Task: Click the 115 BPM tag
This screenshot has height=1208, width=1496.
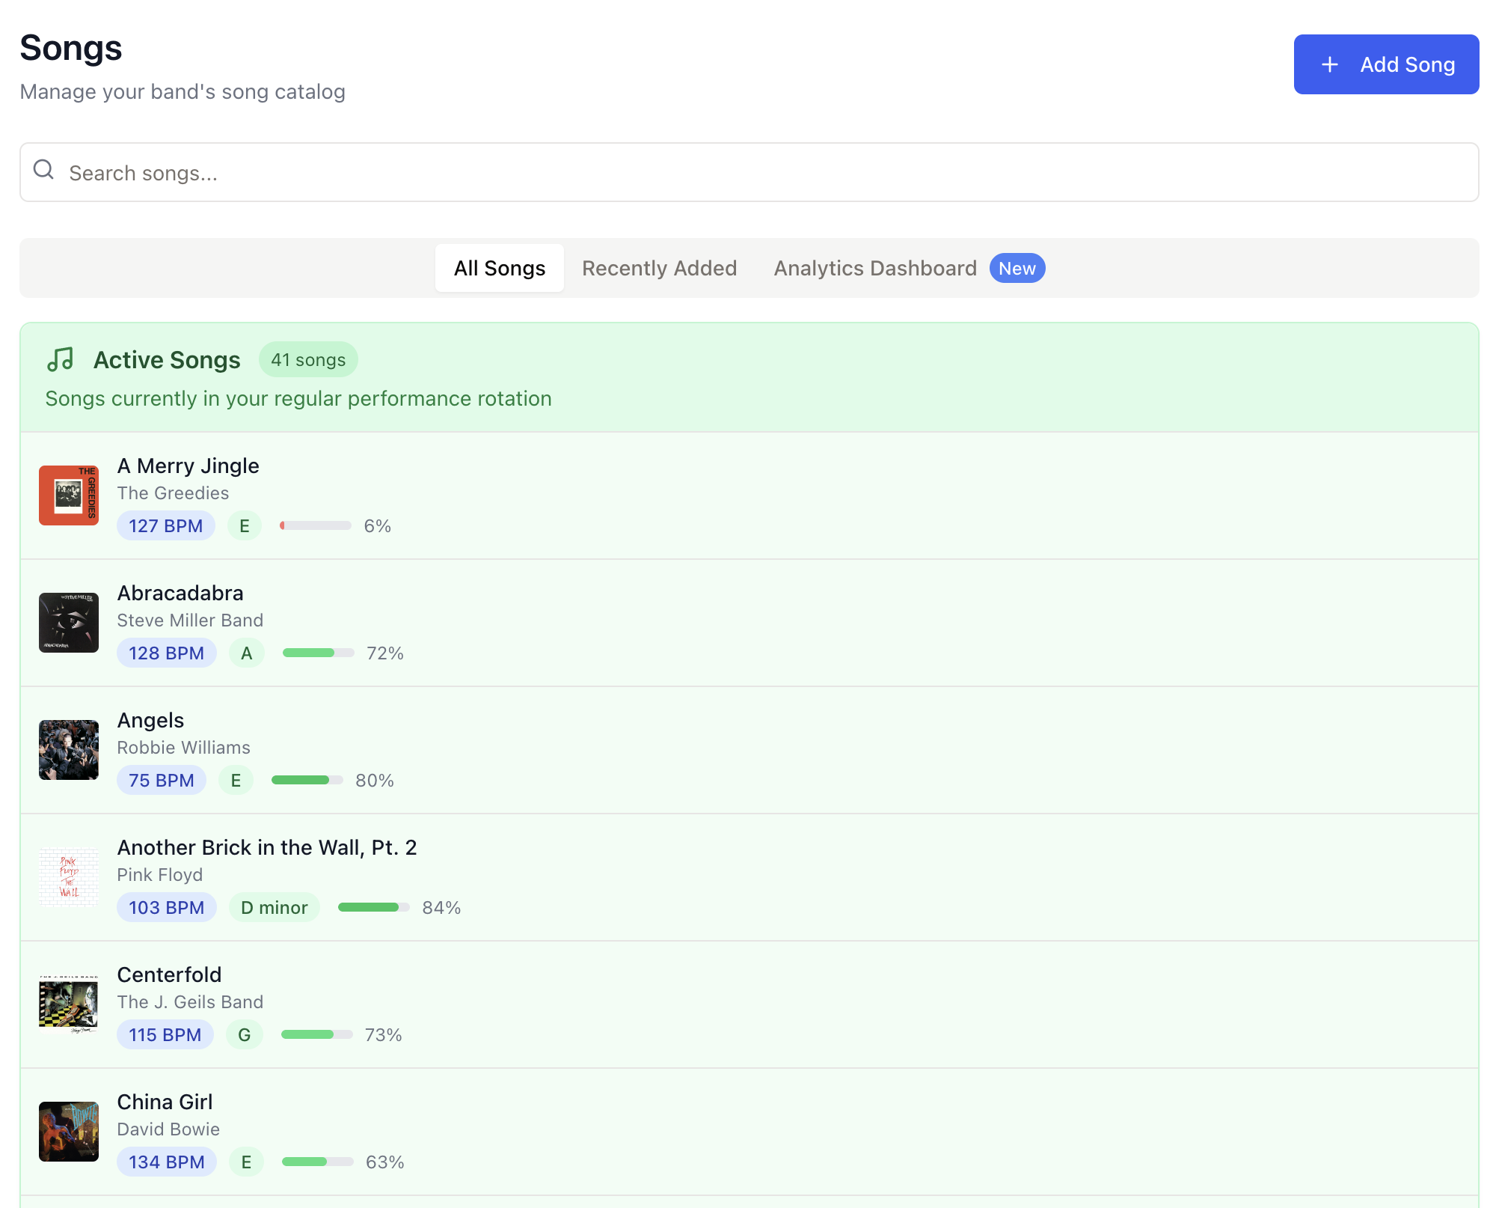Action: click(165, 1034)
